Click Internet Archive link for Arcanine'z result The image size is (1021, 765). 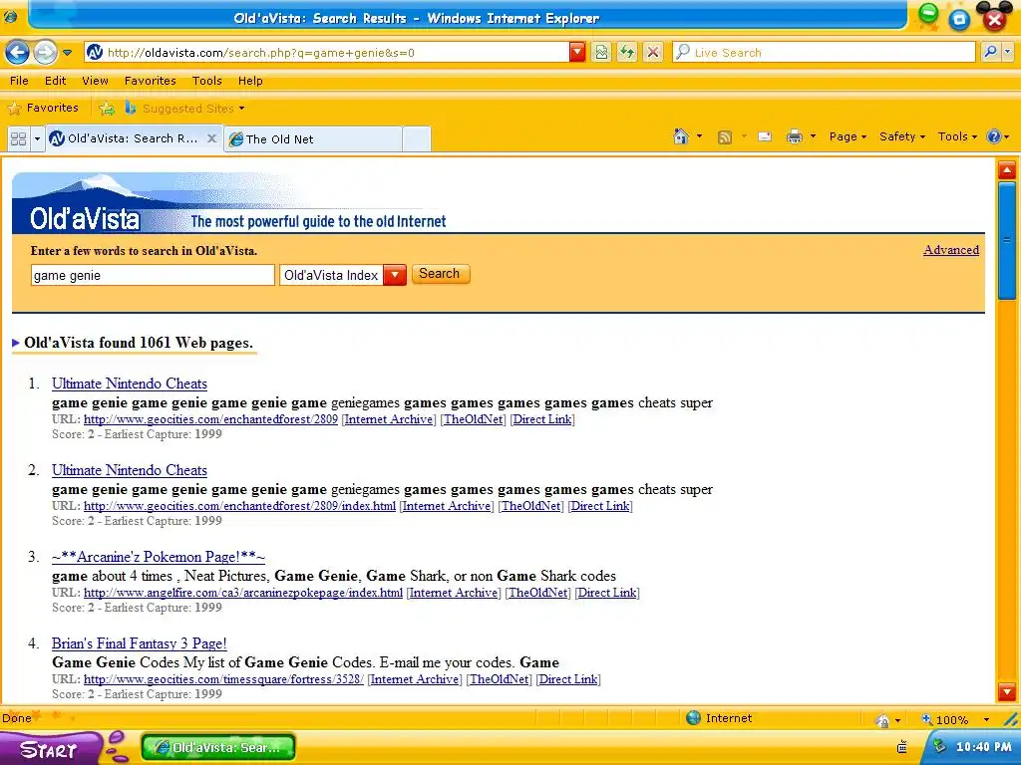click(x=454, y=593)
